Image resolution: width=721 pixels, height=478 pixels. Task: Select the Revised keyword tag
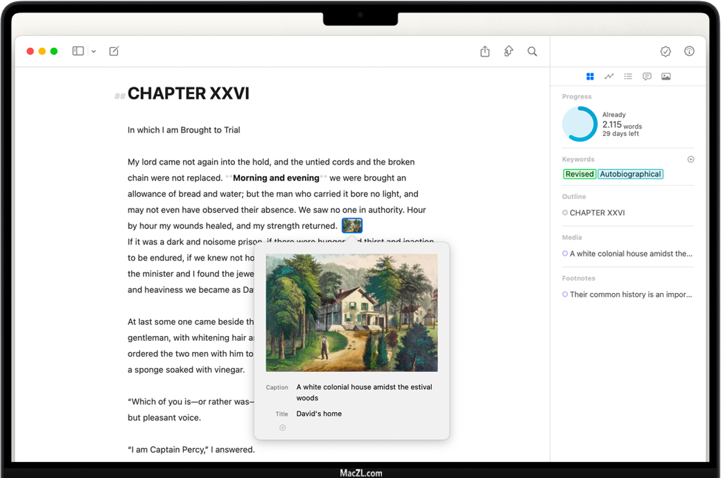click(580, 174)
